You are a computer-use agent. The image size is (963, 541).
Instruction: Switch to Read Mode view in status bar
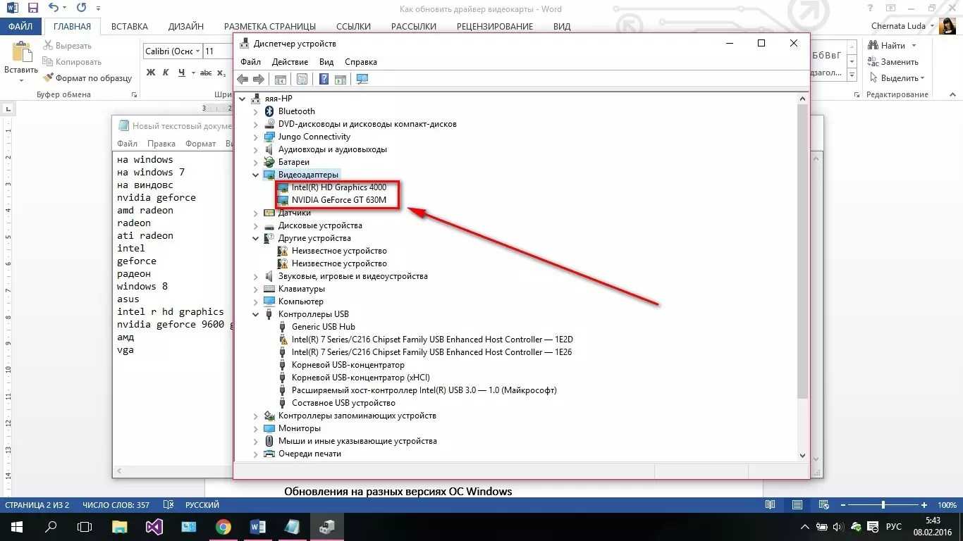771,505
